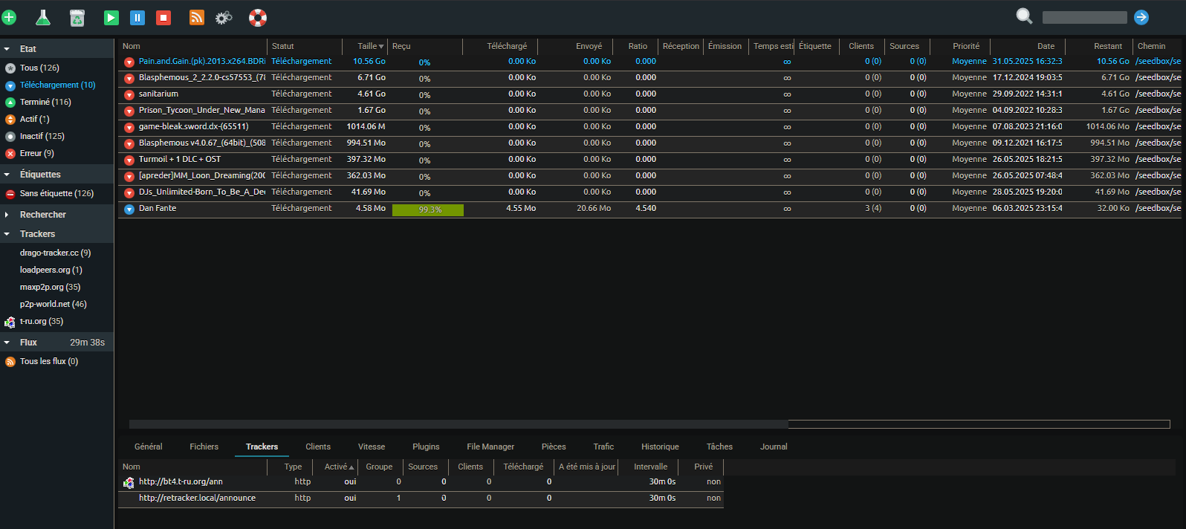The width and height of the screenshot is (1186, 529).
Task: Open Settings via the gear icon
Action: [224, 17]
